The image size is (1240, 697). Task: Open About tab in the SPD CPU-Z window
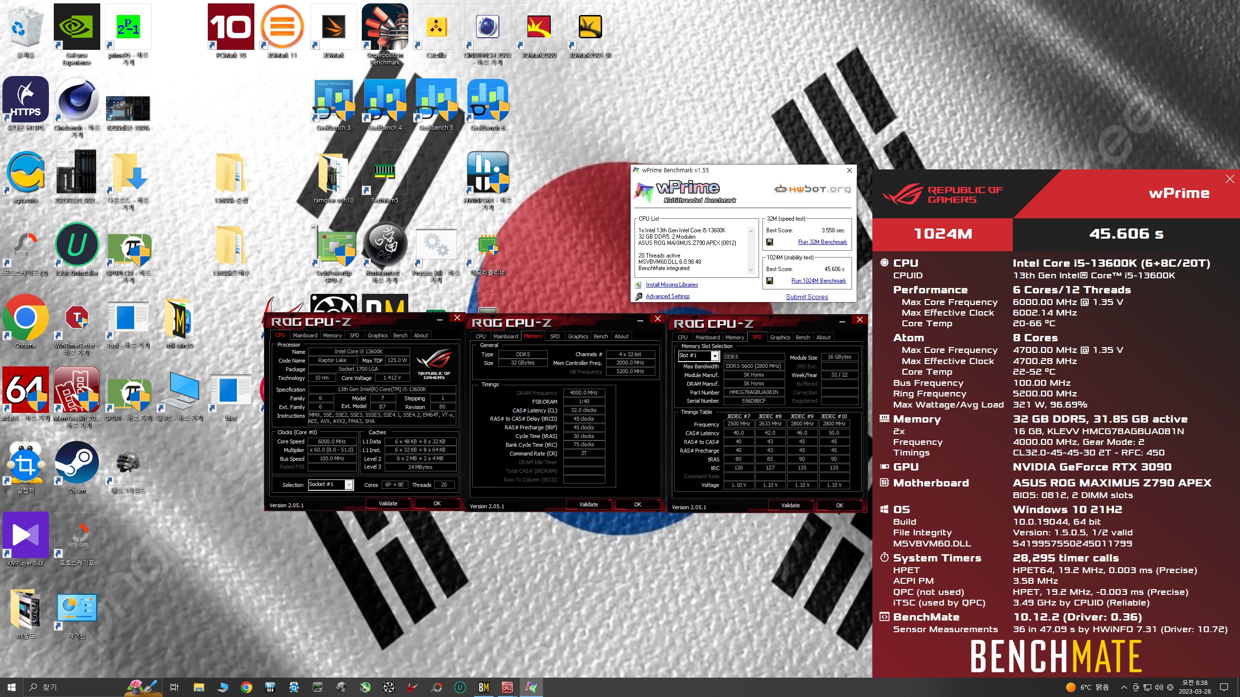pyautogui.click(x=823, y=337)
